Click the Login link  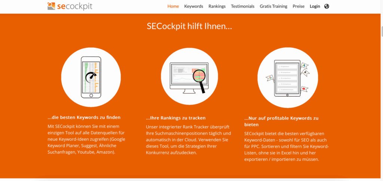click(315, 6)
